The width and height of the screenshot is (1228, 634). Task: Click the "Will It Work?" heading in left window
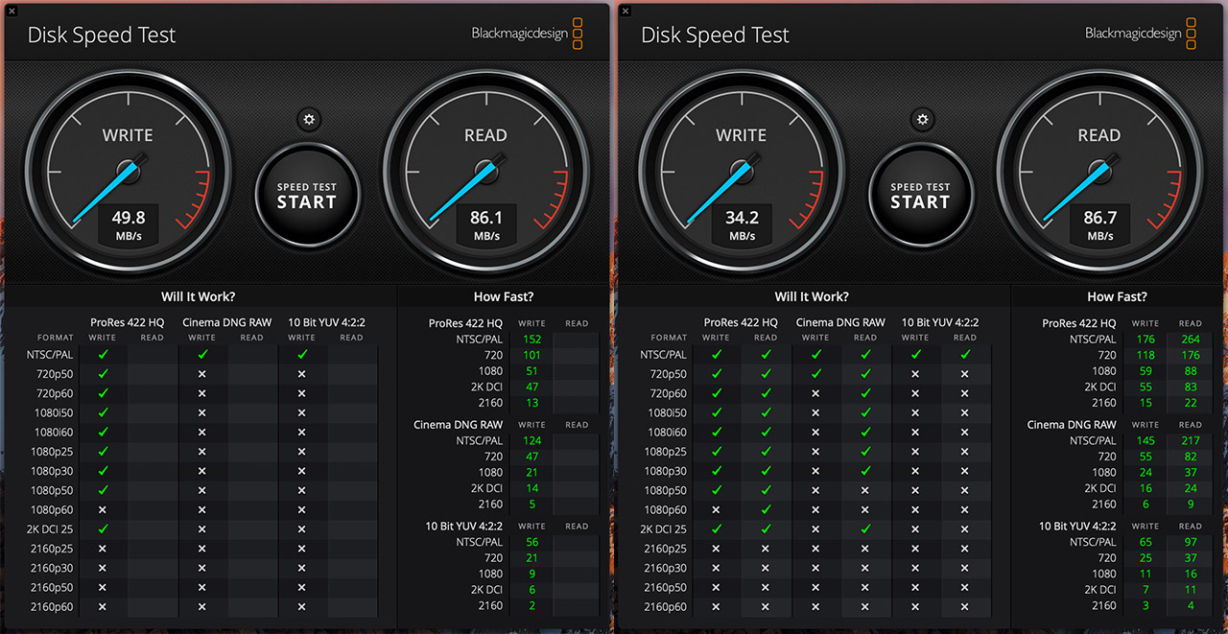pyautogui.click(x=198, y=296)
